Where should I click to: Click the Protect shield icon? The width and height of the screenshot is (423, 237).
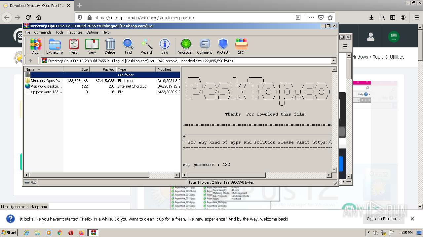tap(223, 46)
